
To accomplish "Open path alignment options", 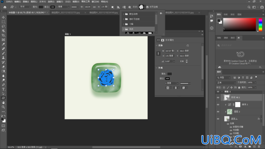I will click(x=118, y=7).
